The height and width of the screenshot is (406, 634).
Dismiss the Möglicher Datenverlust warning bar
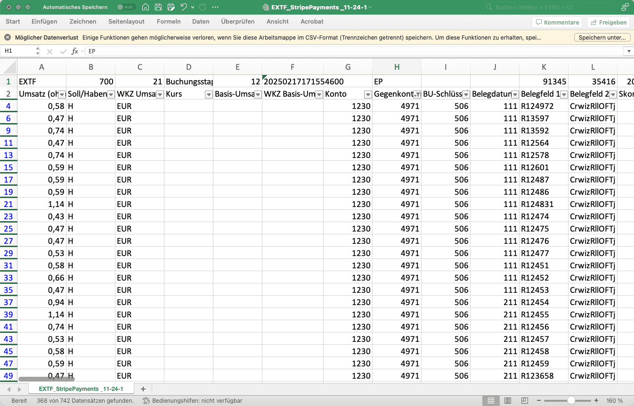(x=8, y=37)
